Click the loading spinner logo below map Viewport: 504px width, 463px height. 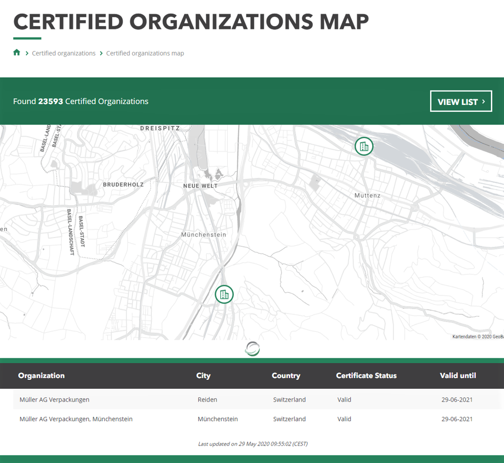(252, 349)
